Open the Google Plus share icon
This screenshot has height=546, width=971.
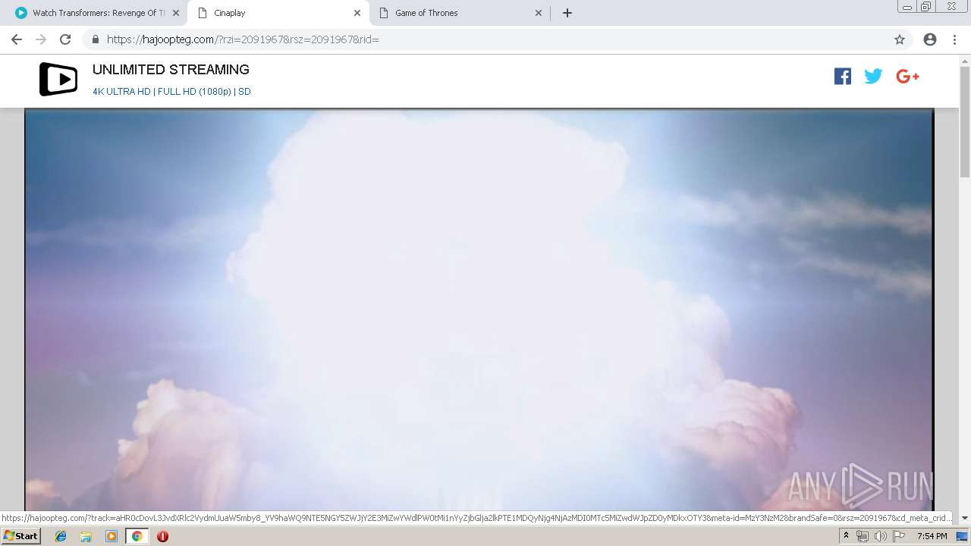click(x=907, y=76)
